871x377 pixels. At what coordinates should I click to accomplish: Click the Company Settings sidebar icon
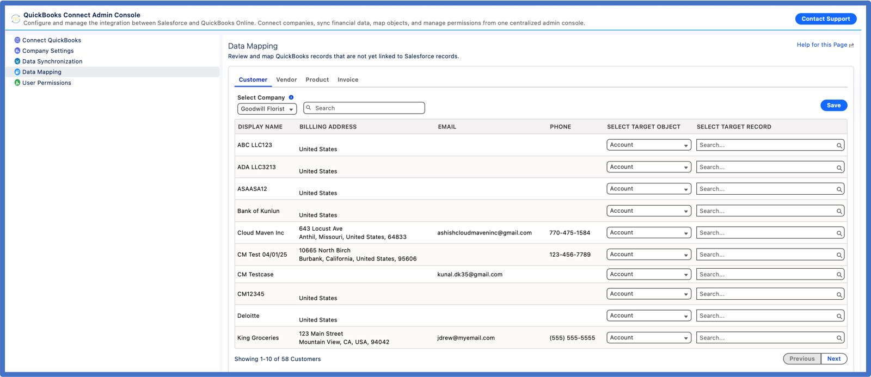click(x=17, y=51)
